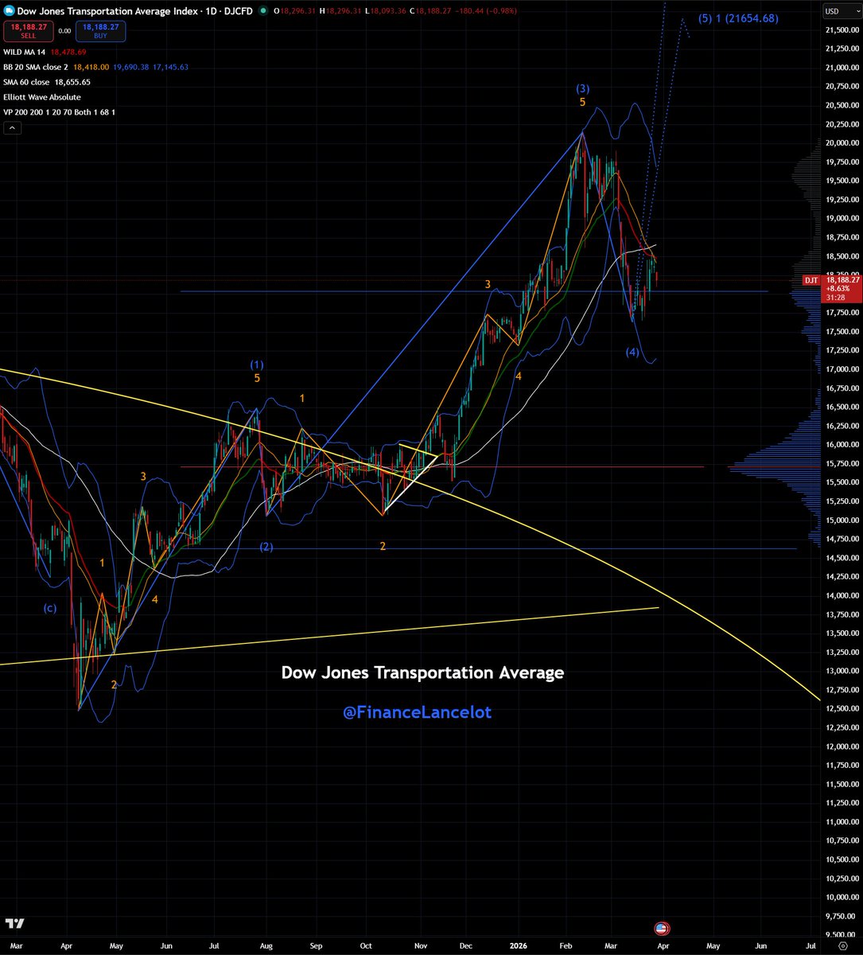Select the Elliott Wave Absolute indicator legend
863x955 pixels.
tap(43, 97)
